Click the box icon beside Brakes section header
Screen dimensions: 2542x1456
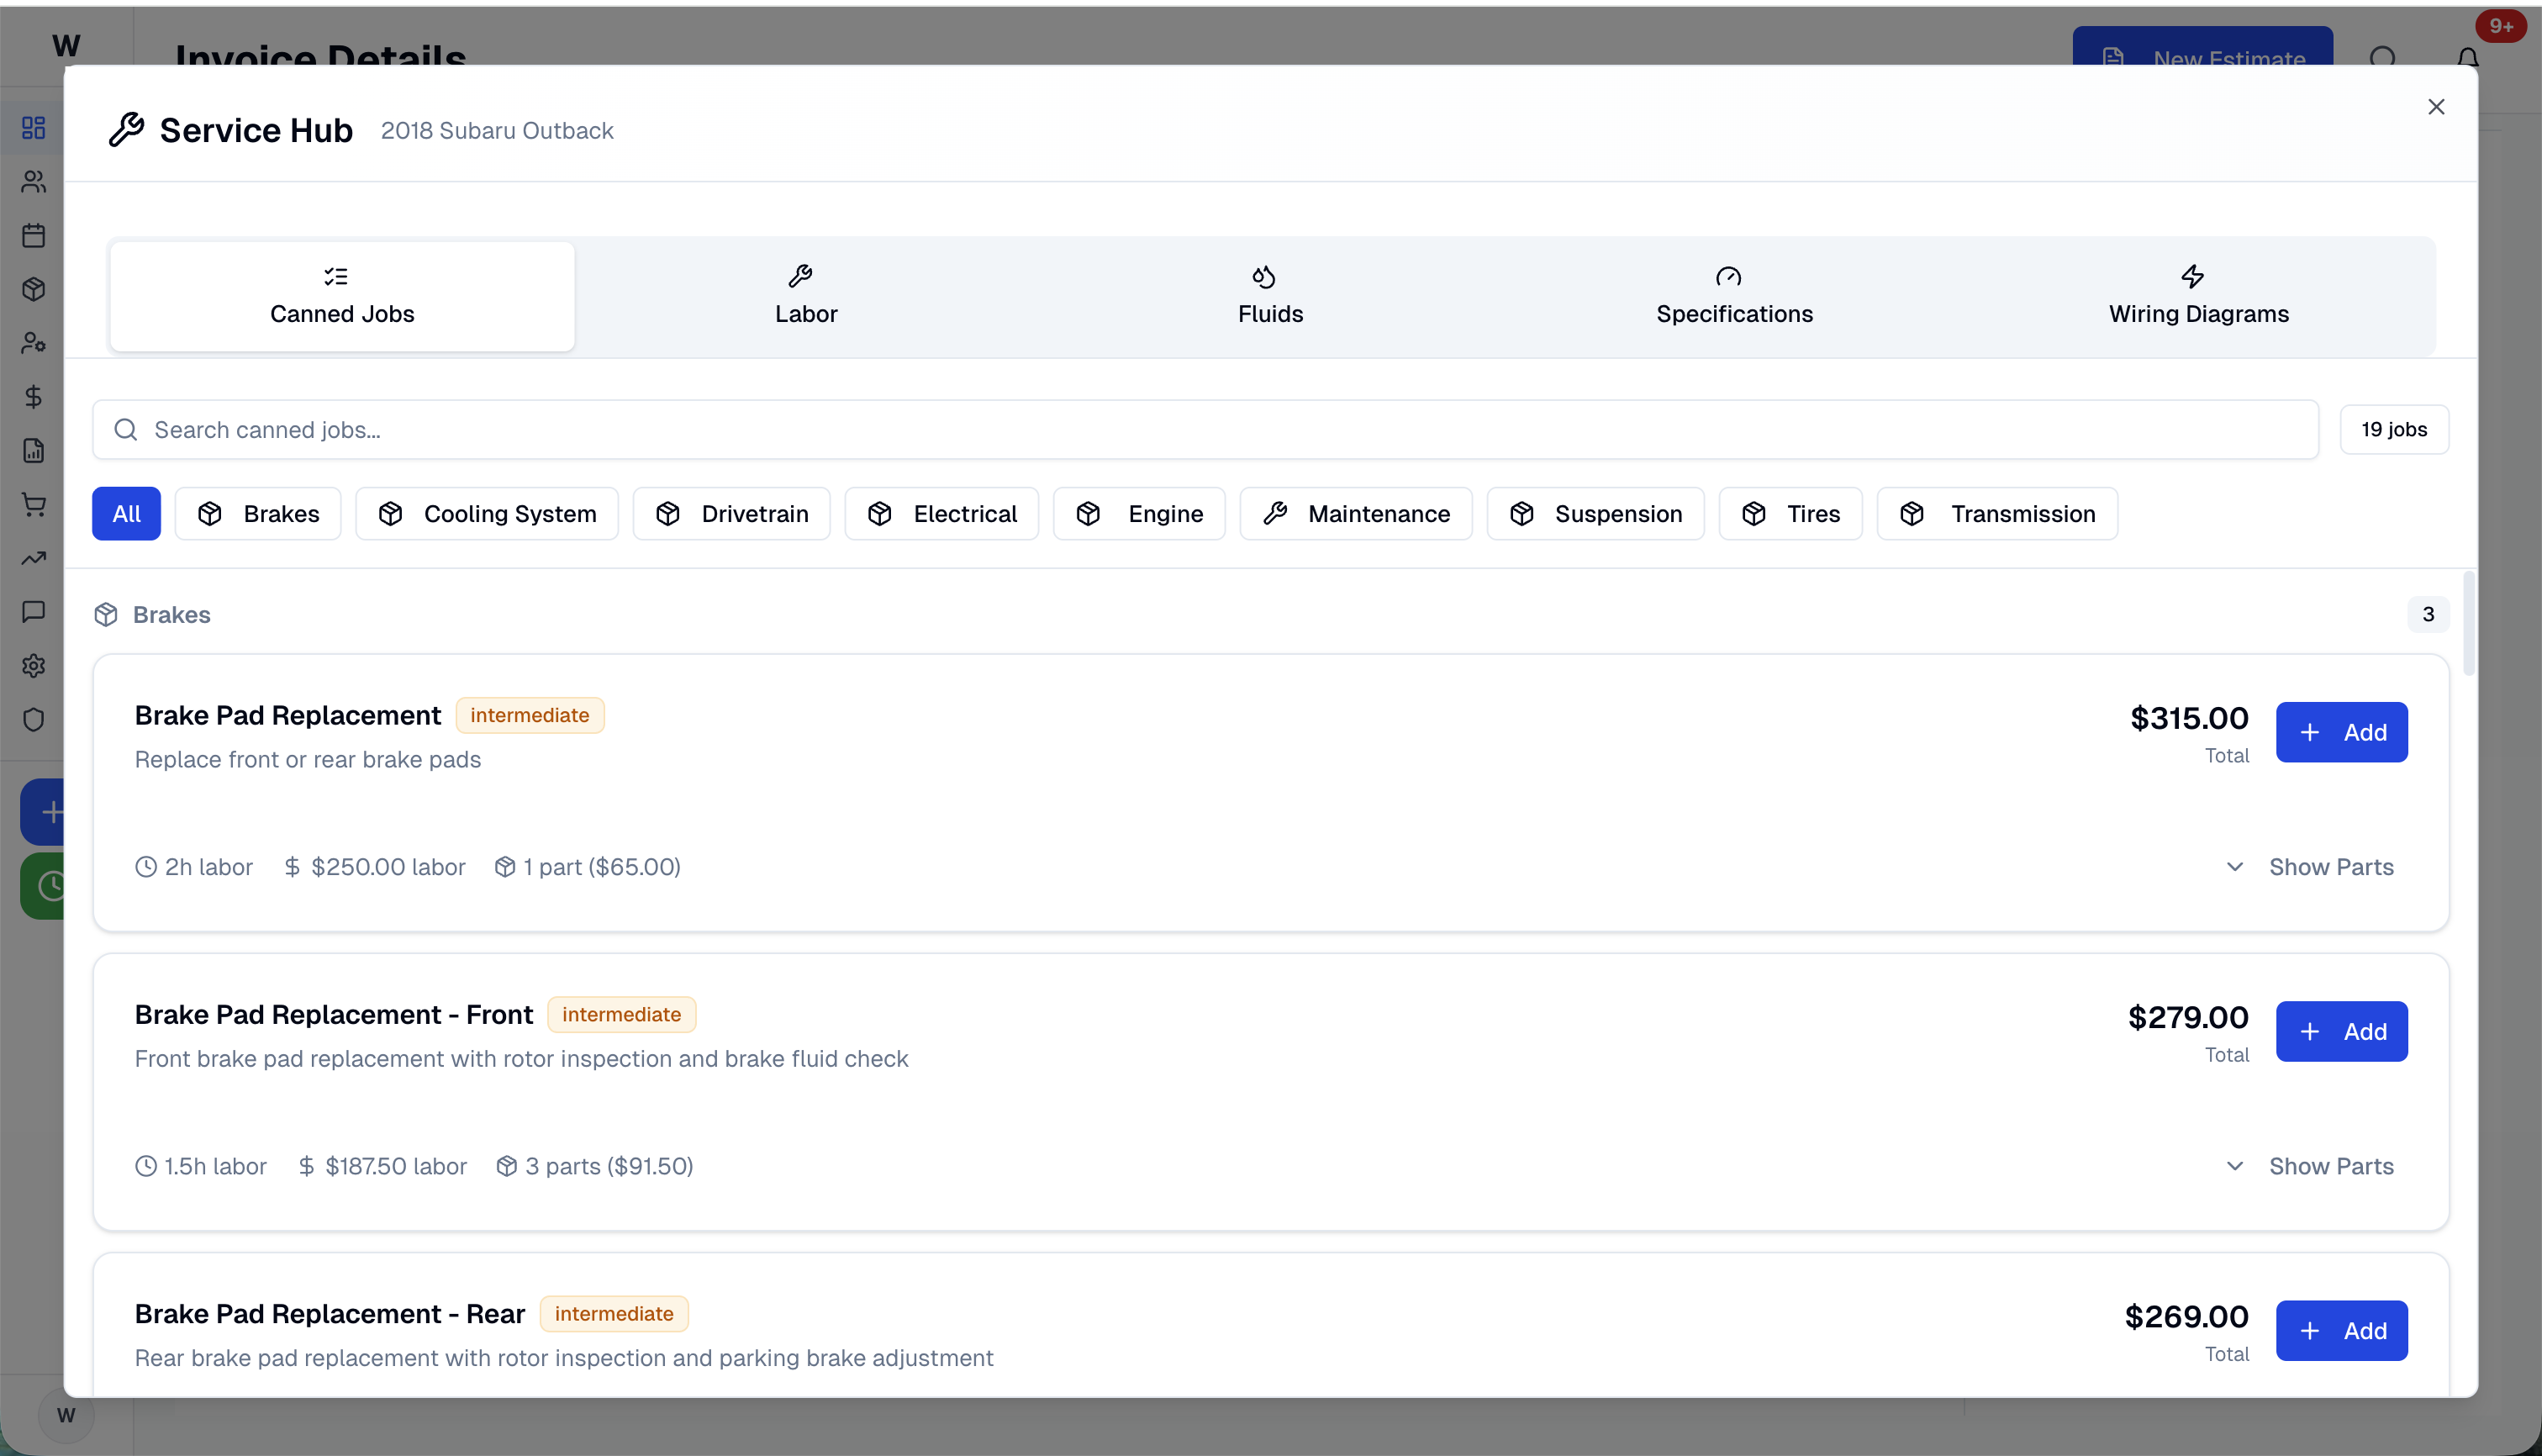pyautogui.click(x=106, y=615)
